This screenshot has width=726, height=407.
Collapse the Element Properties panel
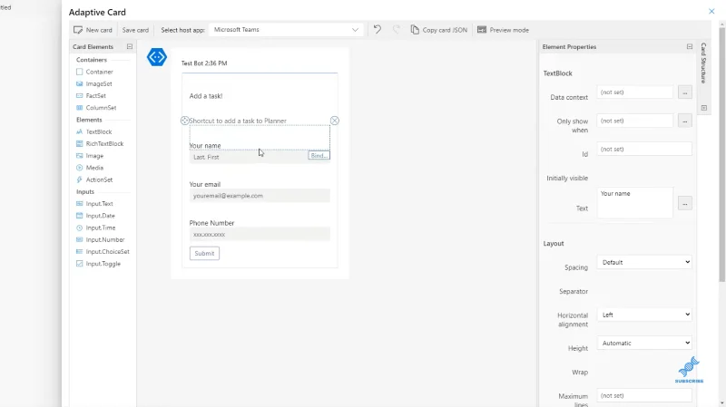690,47
